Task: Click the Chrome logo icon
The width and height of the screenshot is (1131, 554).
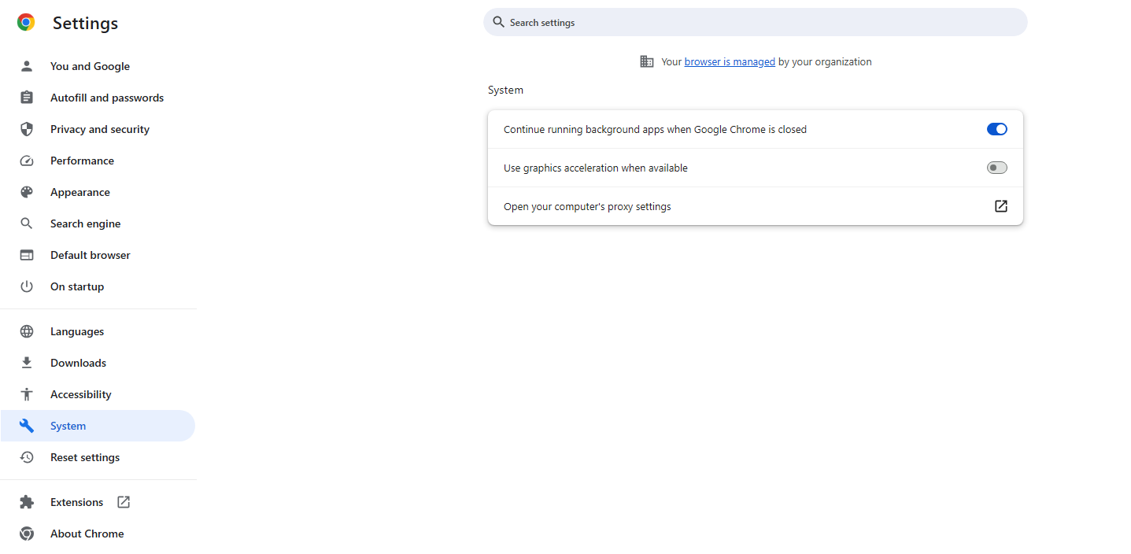Action: pos(26,23)
